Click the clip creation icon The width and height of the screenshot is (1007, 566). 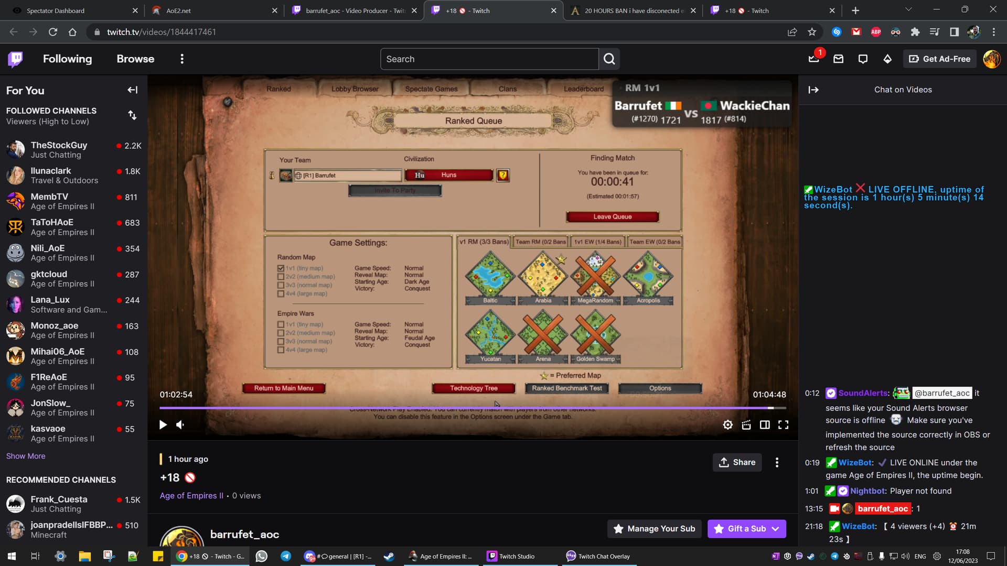[x=746, y=425]
